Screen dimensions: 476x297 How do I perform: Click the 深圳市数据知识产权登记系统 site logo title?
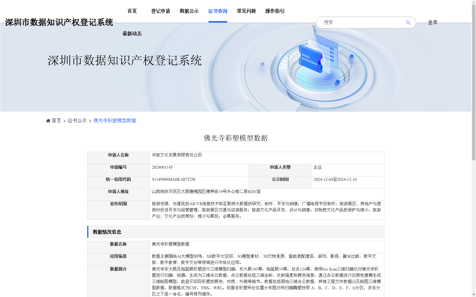(59, 22)
